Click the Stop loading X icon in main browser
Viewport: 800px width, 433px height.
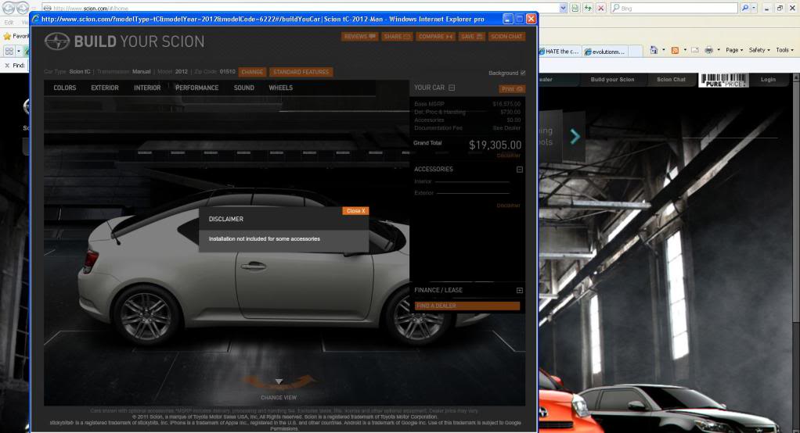pos(601,8)
